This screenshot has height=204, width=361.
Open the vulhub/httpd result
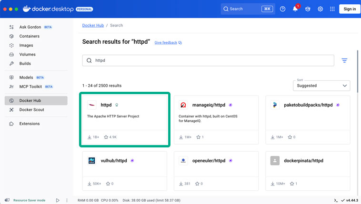pos(125,171)
